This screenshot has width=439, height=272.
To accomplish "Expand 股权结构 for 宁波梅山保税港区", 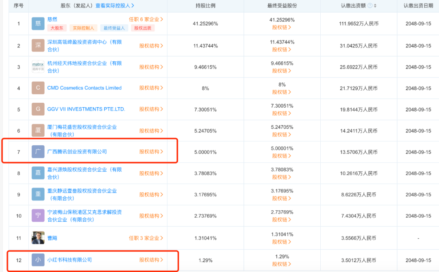I will click(151, 216).
